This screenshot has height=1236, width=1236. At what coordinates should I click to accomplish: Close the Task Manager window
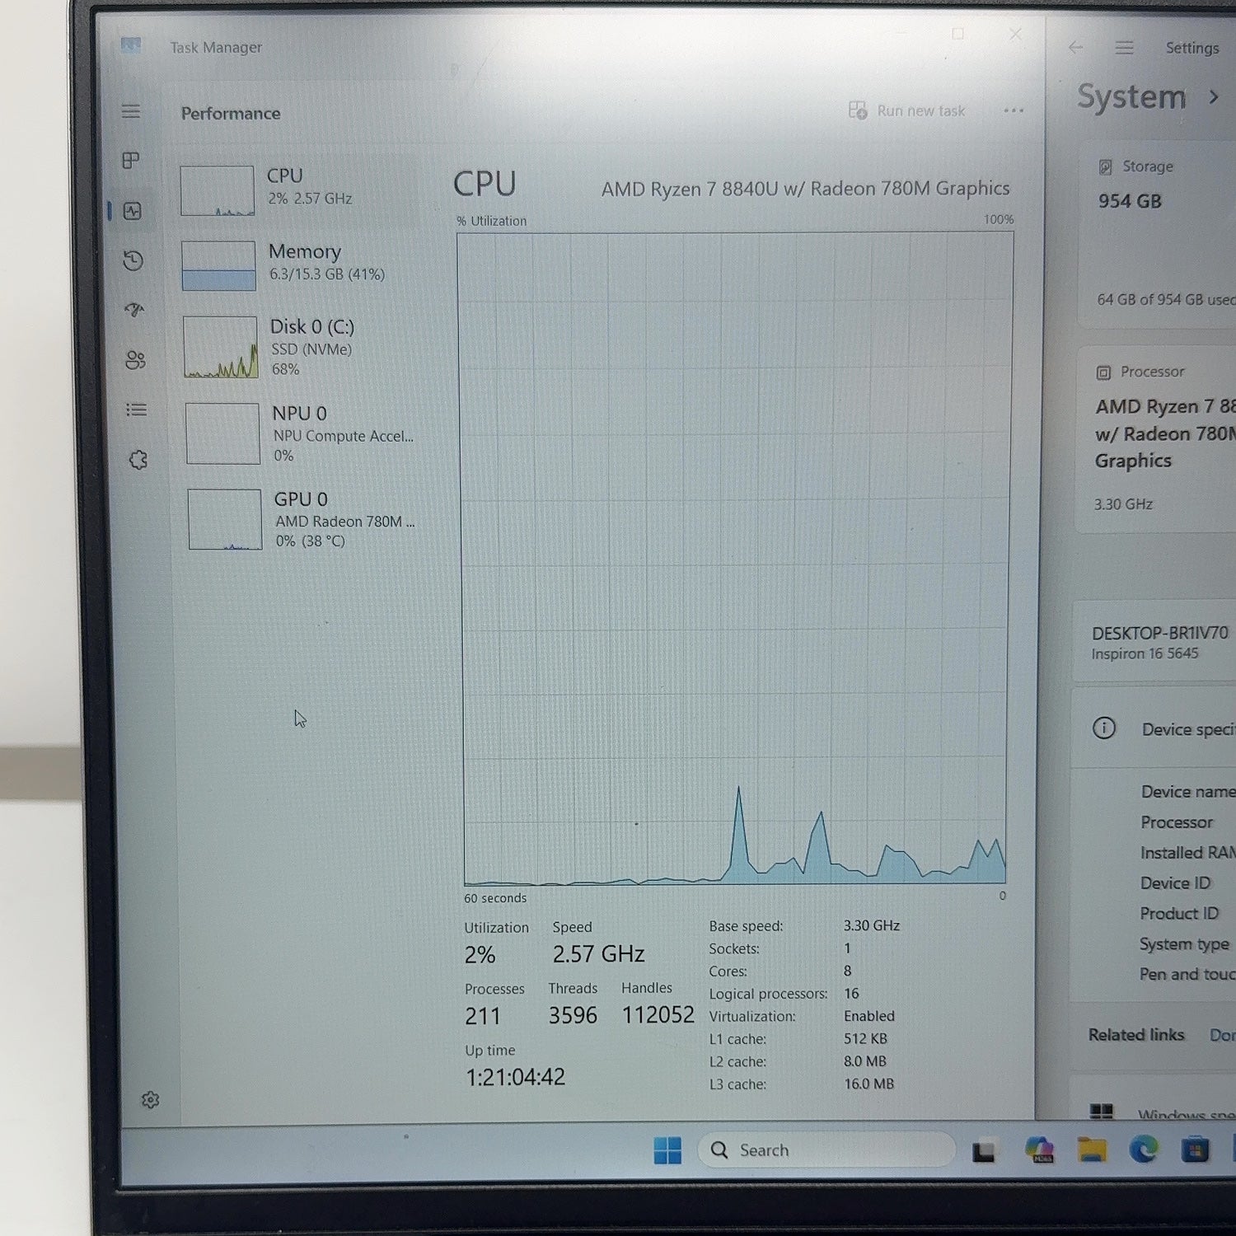pos(1015,35)
